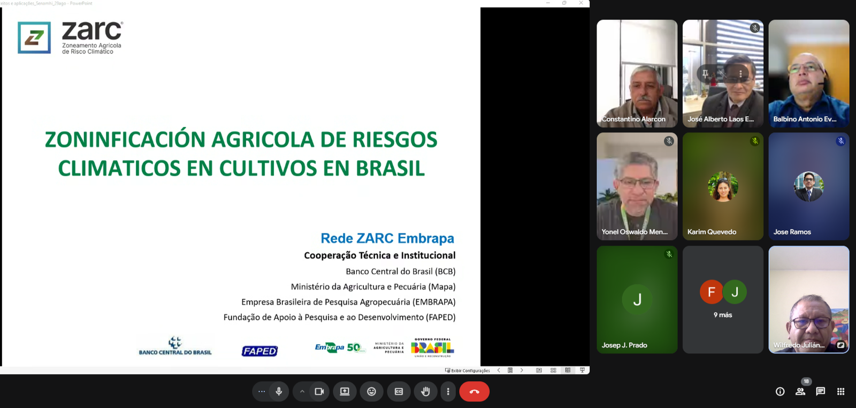Click the self-view icon on Wilfredo Julián's tile
856x408 pixels.
tap(840, 345)
